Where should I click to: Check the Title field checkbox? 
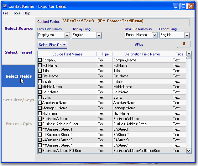[x=40, y=70]
